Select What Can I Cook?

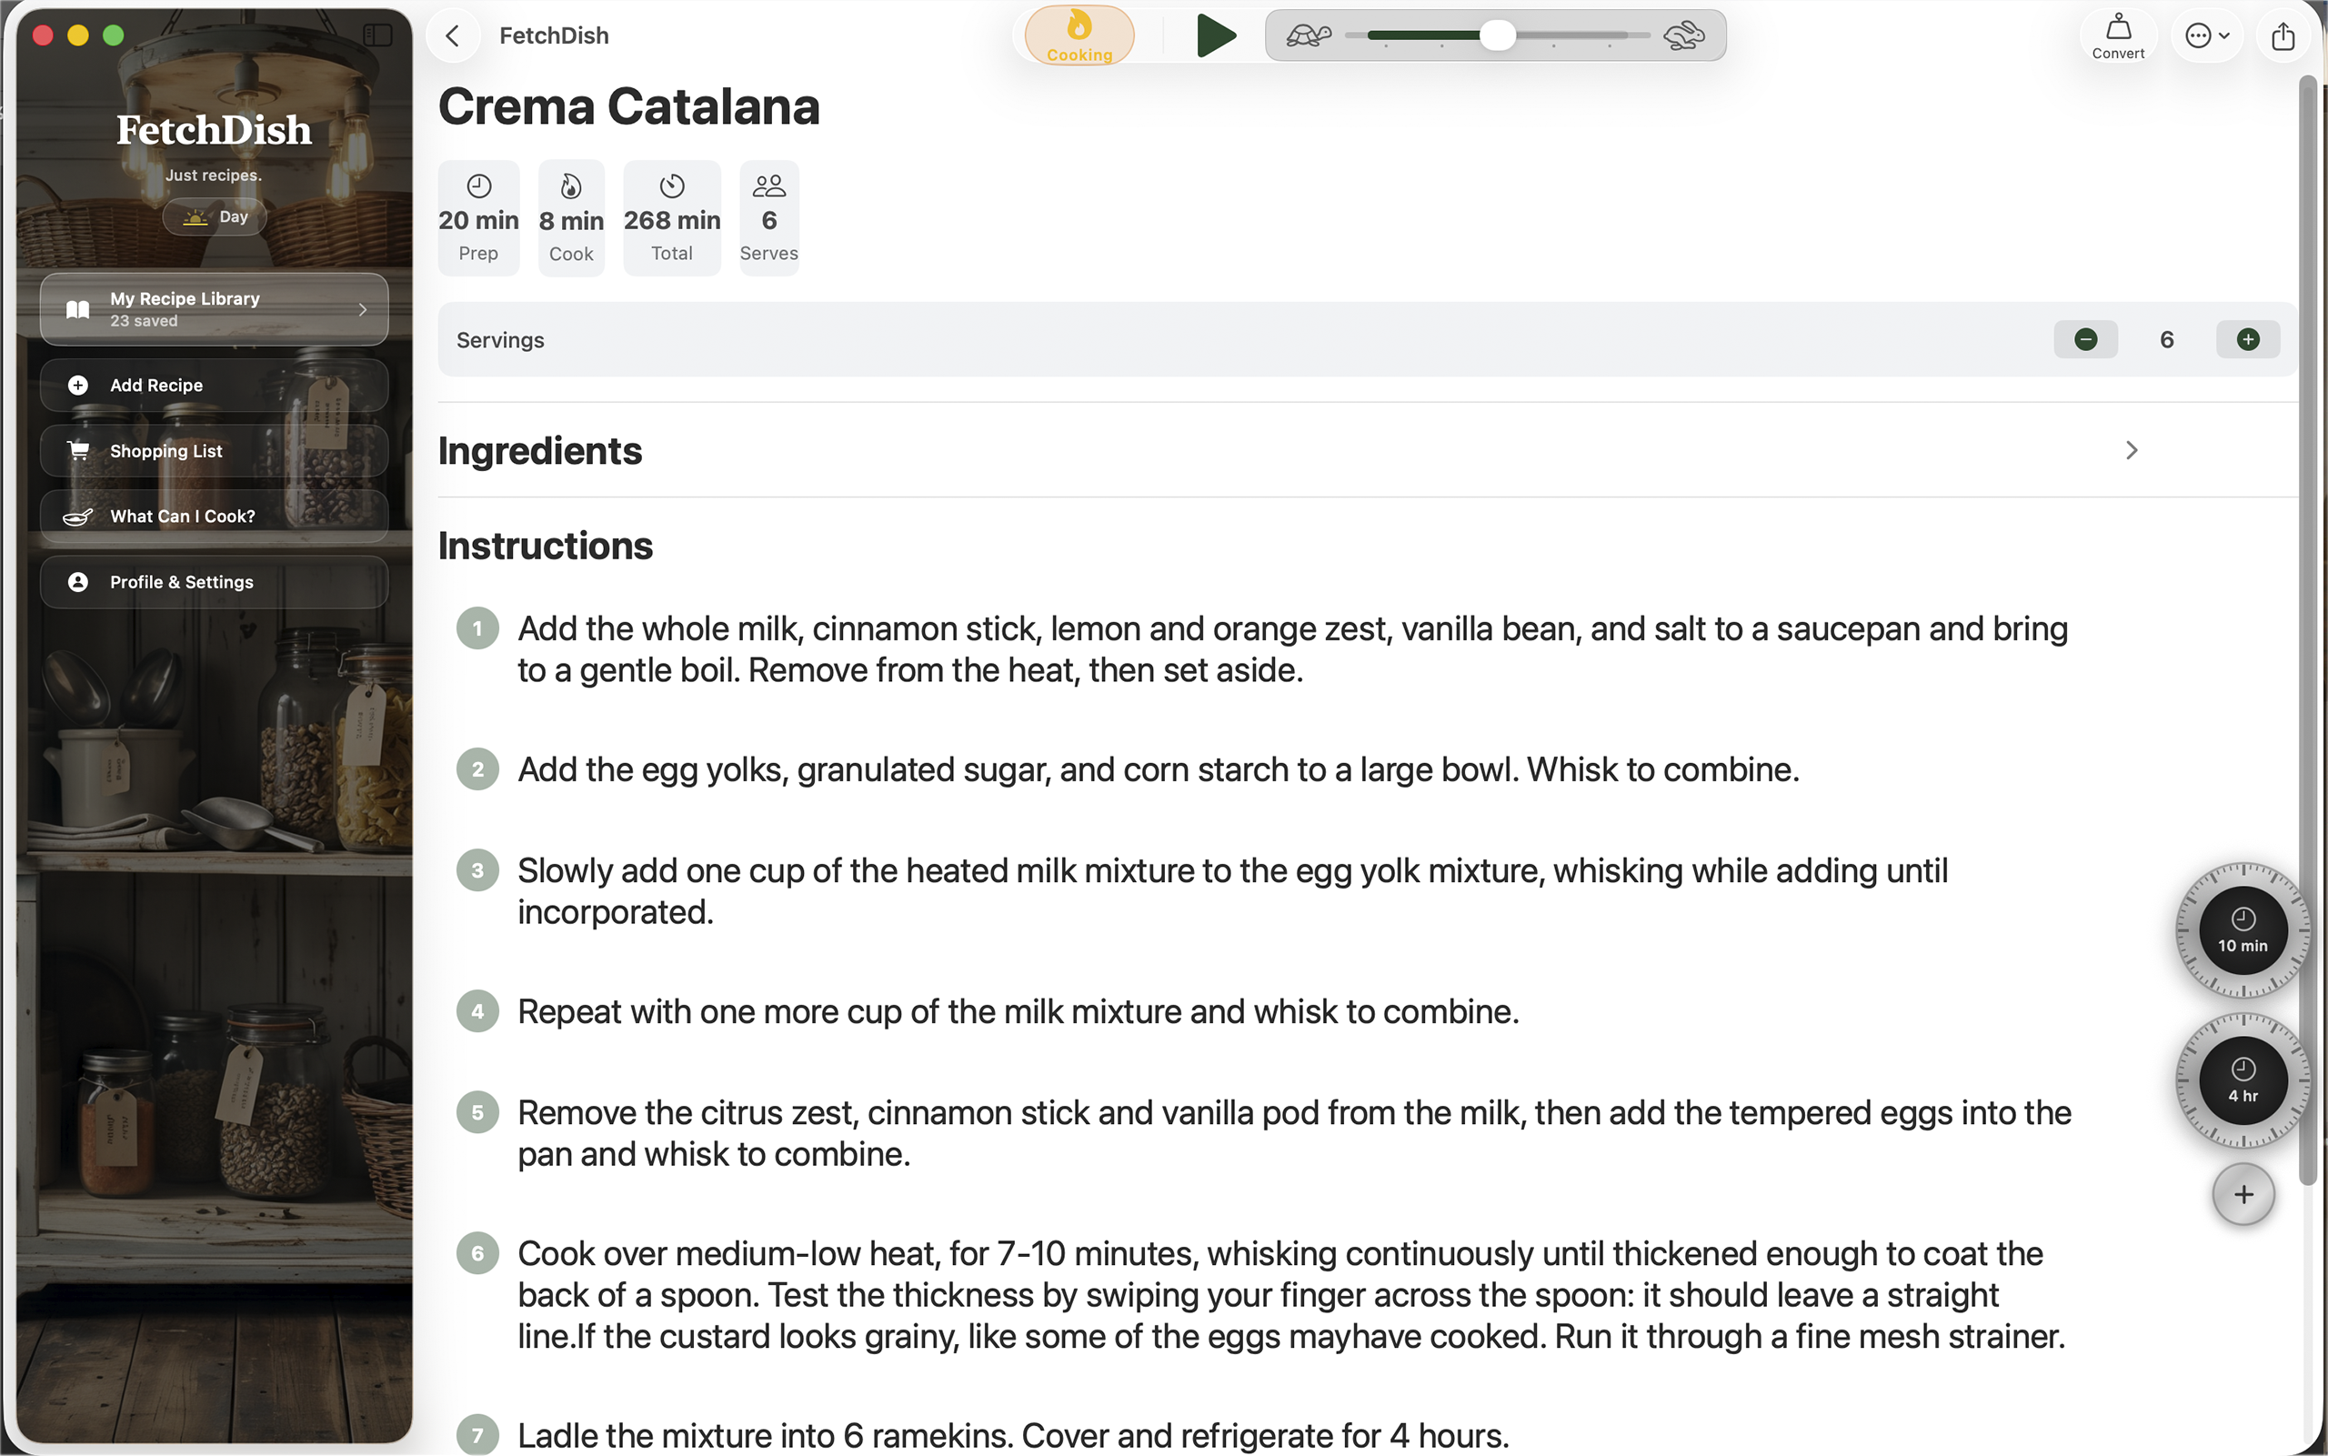(x=214, y=517)
